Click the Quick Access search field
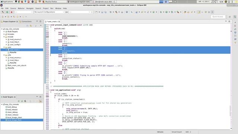Viewport: 238px width, 134px height. pyautogui.click(x=218, y=17)
